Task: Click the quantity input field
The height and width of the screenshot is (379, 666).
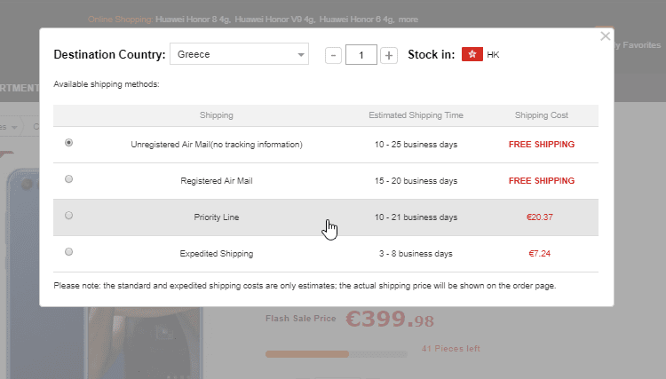Action: pyautogui.click(x=361, y=55)
